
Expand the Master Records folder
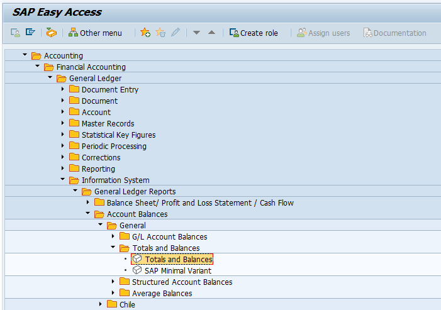point(63,123)
